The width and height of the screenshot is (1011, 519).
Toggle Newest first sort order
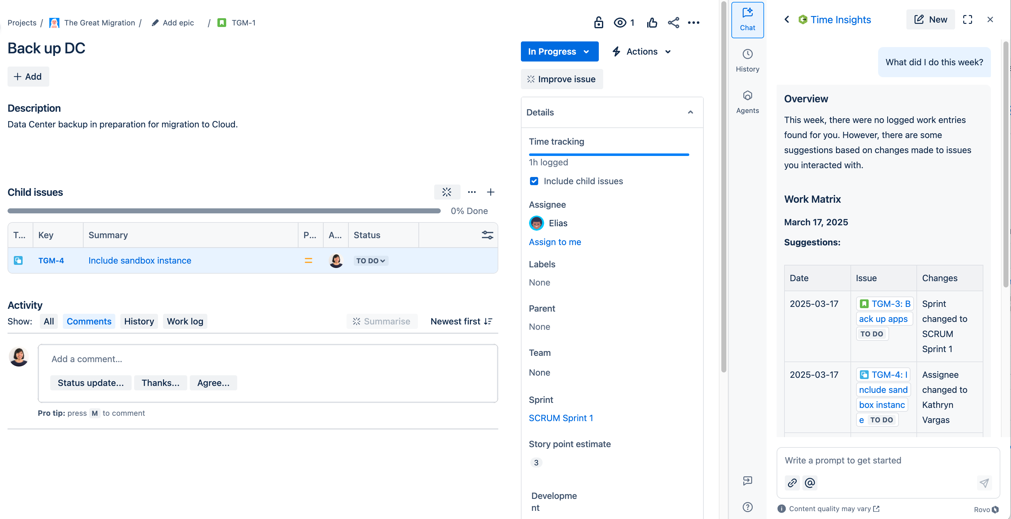coord(461,321)
